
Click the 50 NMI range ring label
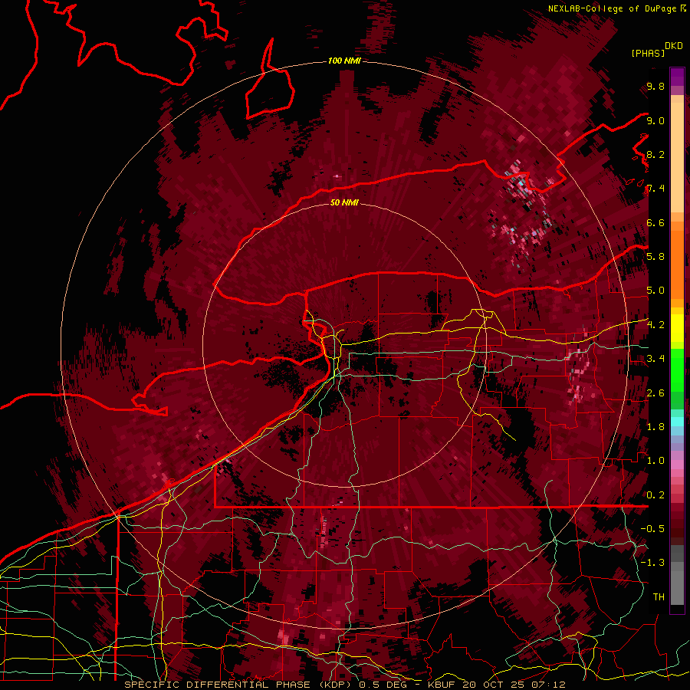344,202
